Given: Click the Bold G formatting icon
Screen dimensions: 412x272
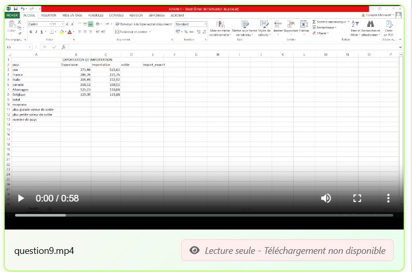Looking at the screenshot, I should coord(31,32).
